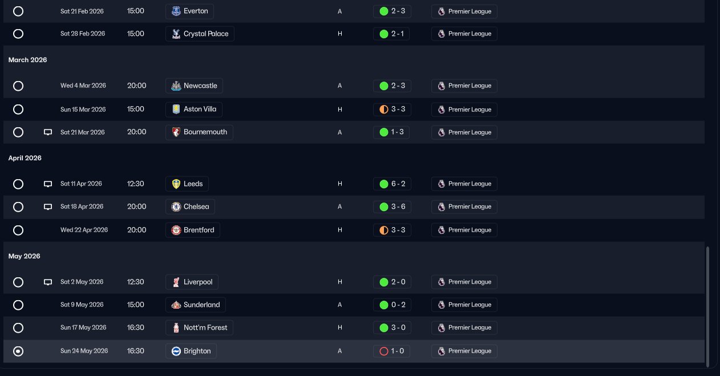Open the Brentford team button
This screenshot has width=720, height=376.
point(193,230)
